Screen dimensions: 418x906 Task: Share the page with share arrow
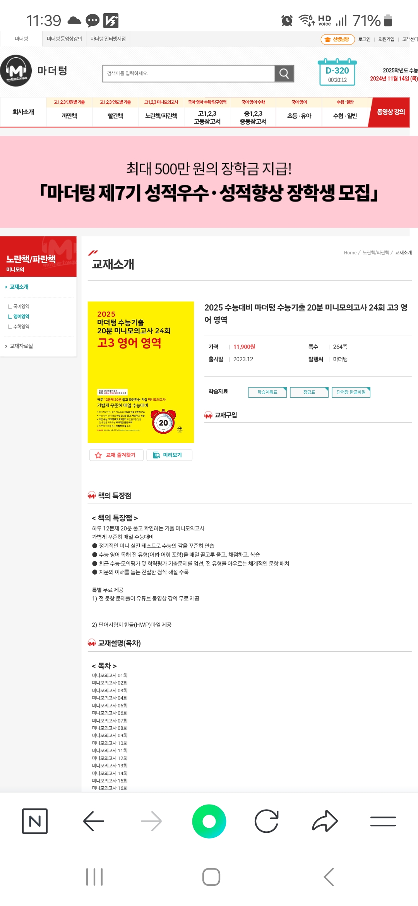click(325, 821)
